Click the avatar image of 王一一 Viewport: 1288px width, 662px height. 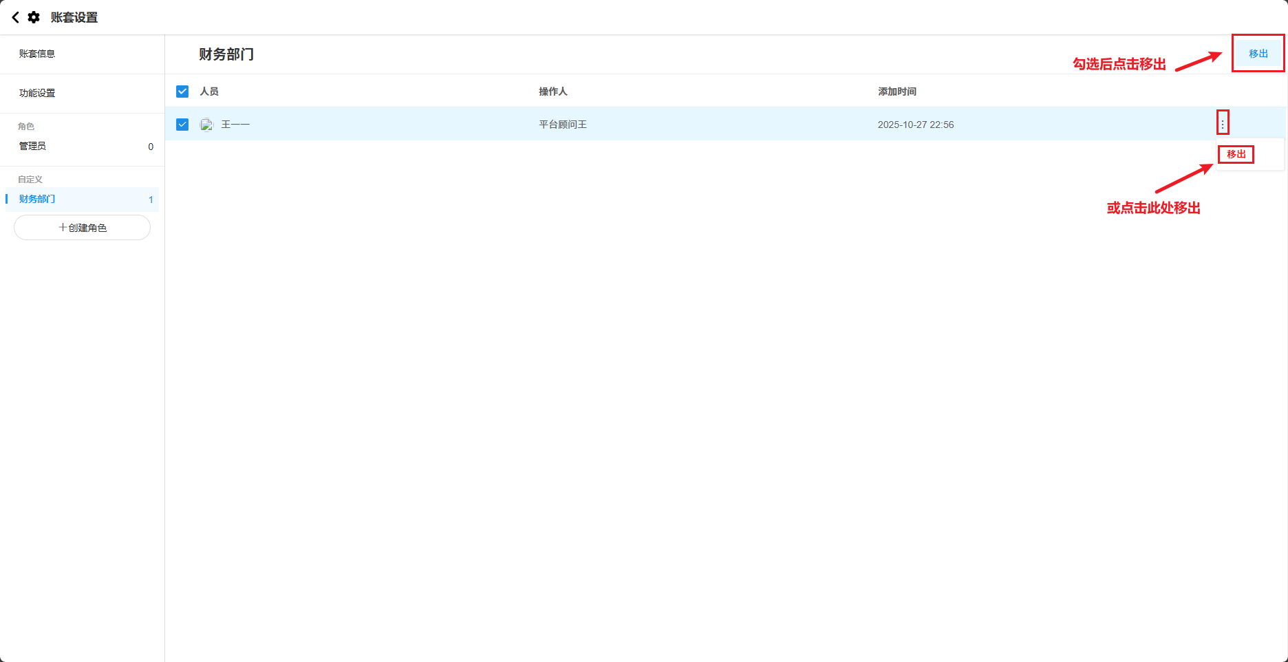(206, 125)
